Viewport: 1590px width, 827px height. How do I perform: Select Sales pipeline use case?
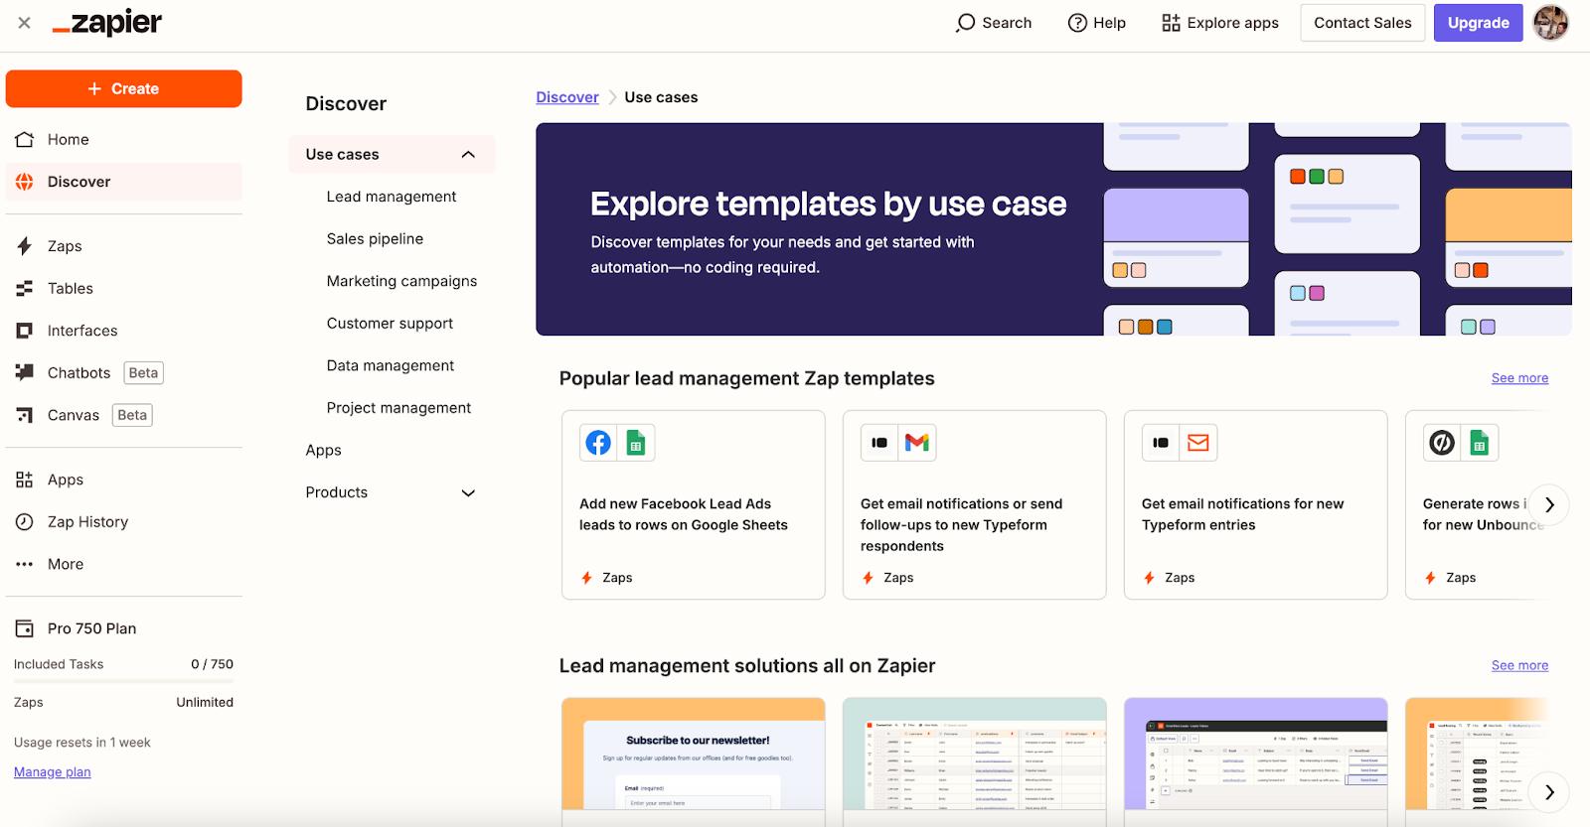coord(375,239)
